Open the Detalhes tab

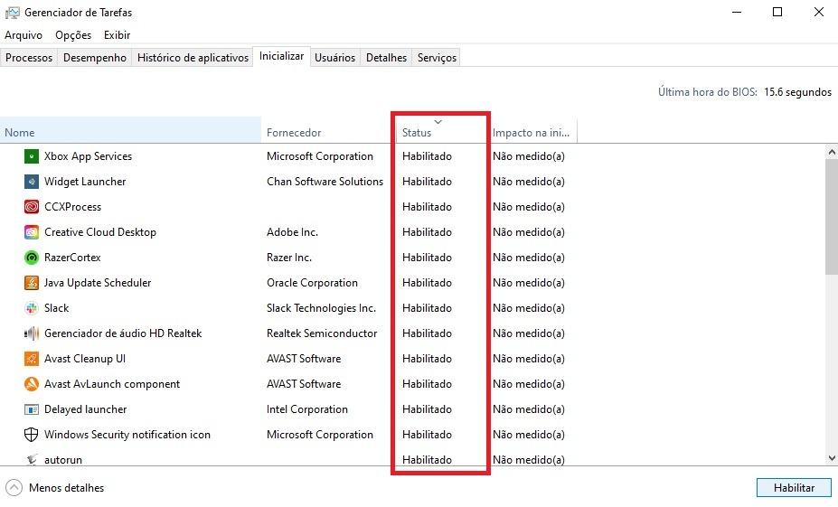click(x=386, y=58)
